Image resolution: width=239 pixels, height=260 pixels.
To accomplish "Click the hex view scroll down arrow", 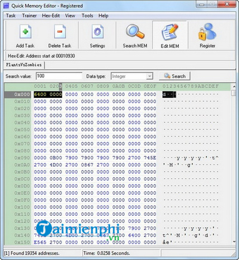I will tap(234, 242).
